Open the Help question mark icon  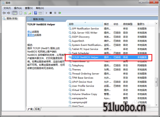36,13
